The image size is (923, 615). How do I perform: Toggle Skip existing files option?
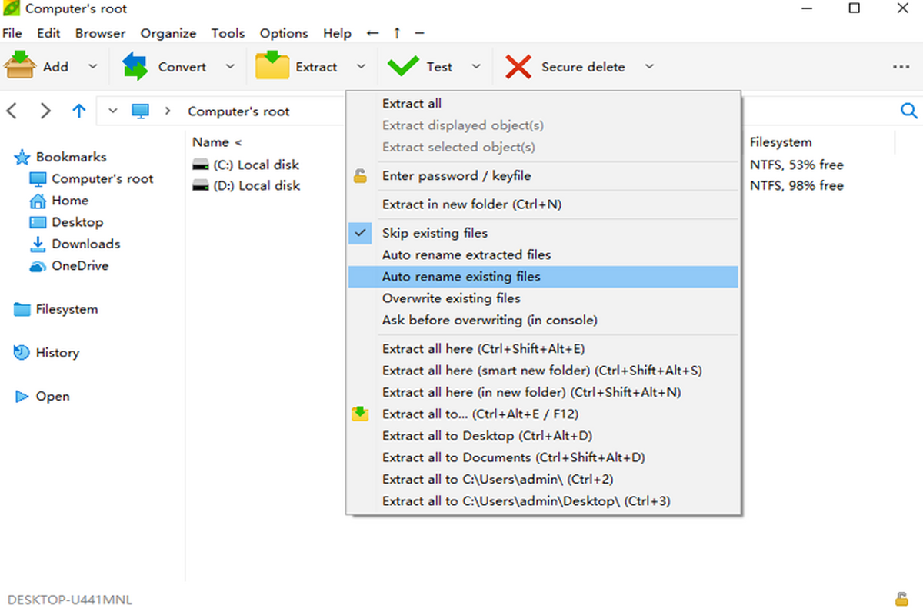[x=435, y=233]
